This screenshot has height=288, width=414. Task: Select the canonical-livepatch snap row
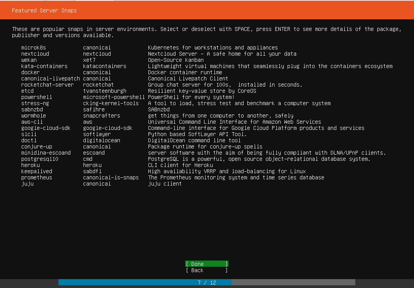(124, 78)
